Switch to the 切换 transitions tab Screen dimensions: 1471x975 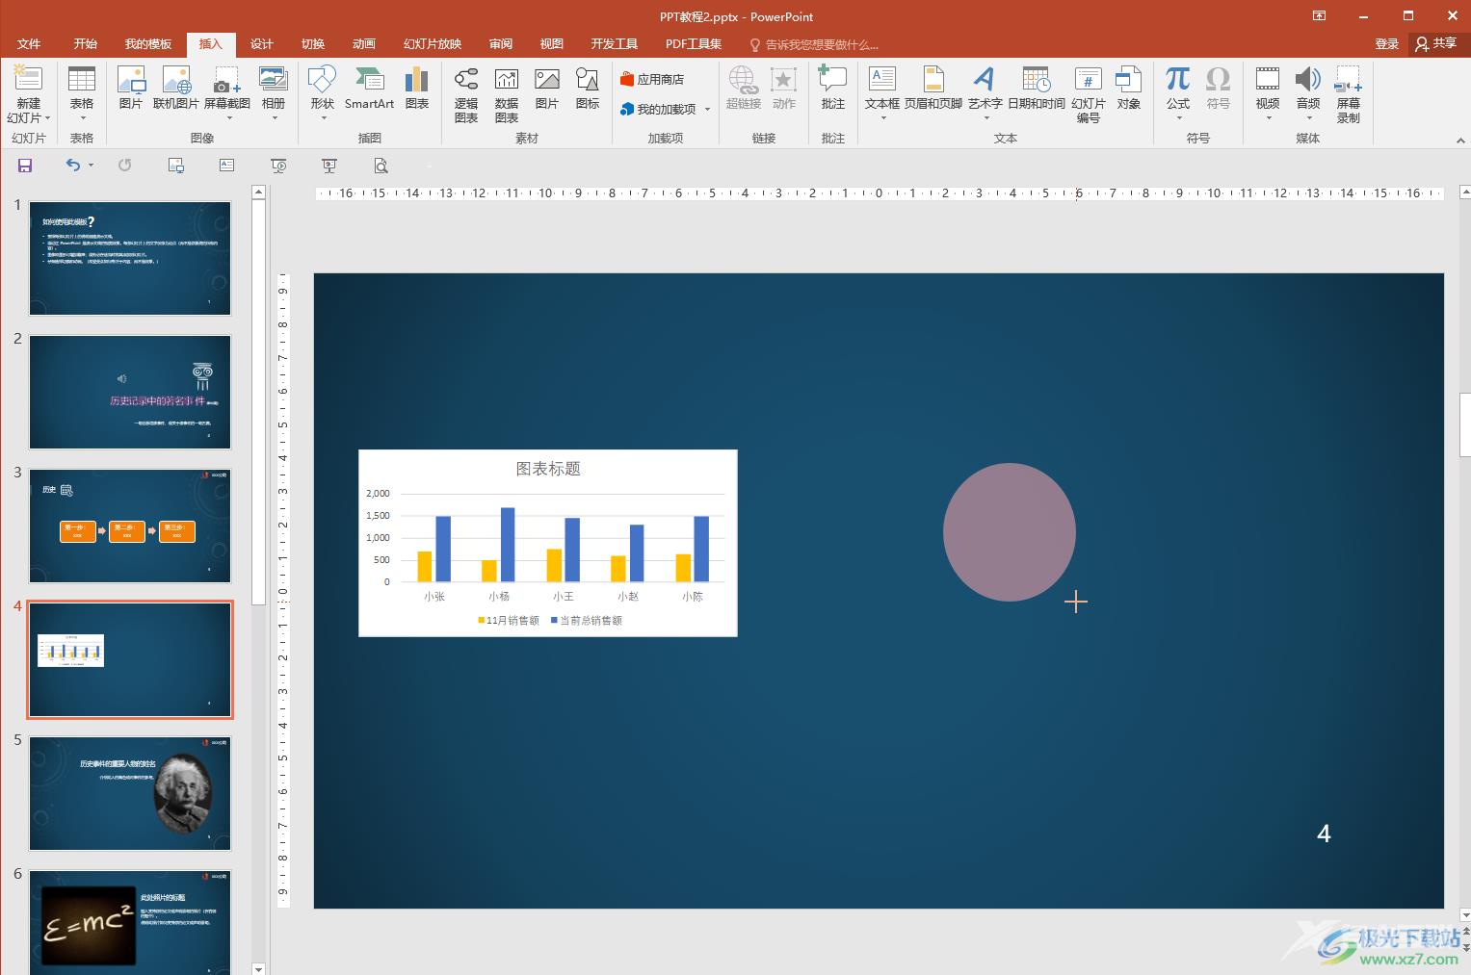click(x=313, y=44)
